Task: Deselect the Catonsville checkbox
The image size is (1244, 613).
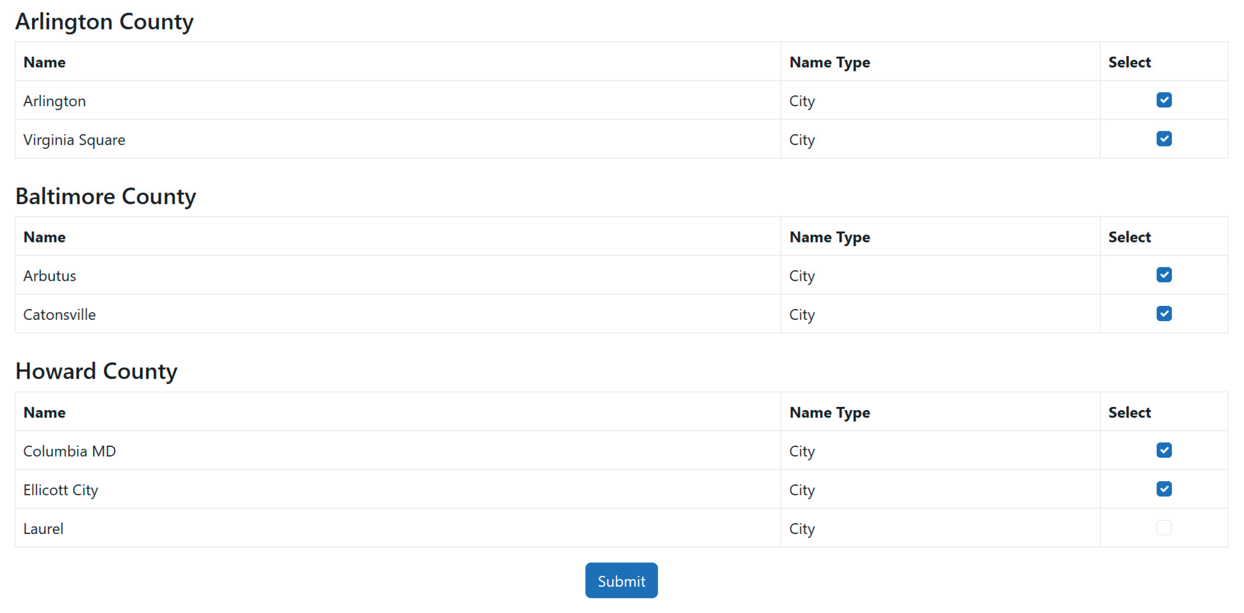Action: [1164, 314]
